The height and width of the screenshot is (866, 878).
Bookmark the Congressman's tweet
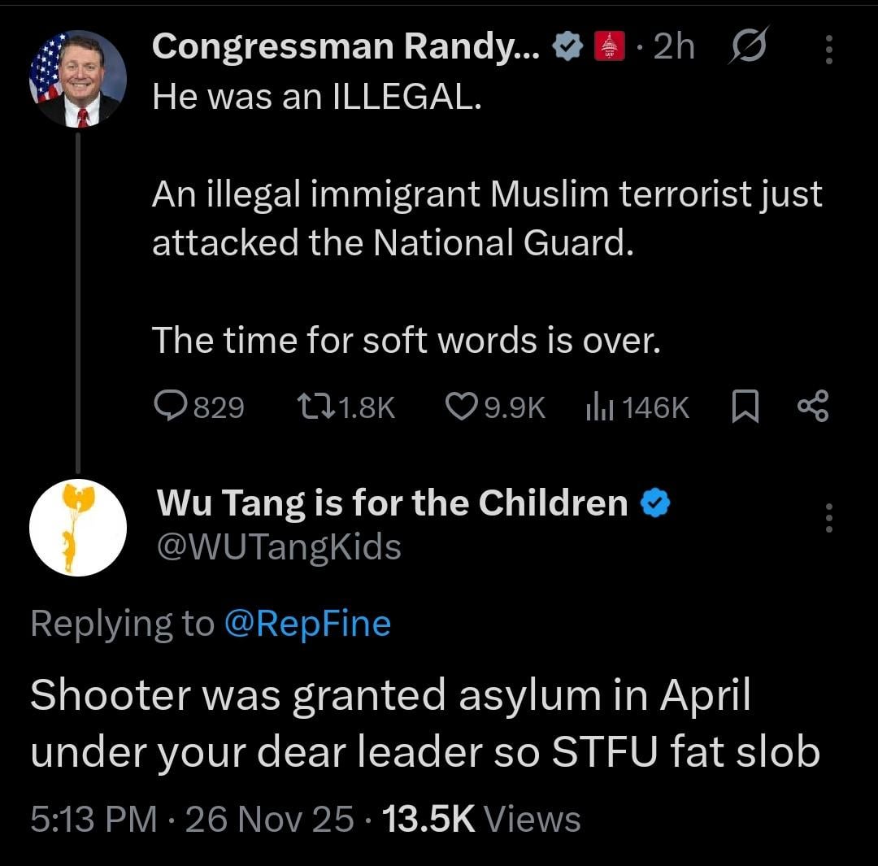click(745, 407)
